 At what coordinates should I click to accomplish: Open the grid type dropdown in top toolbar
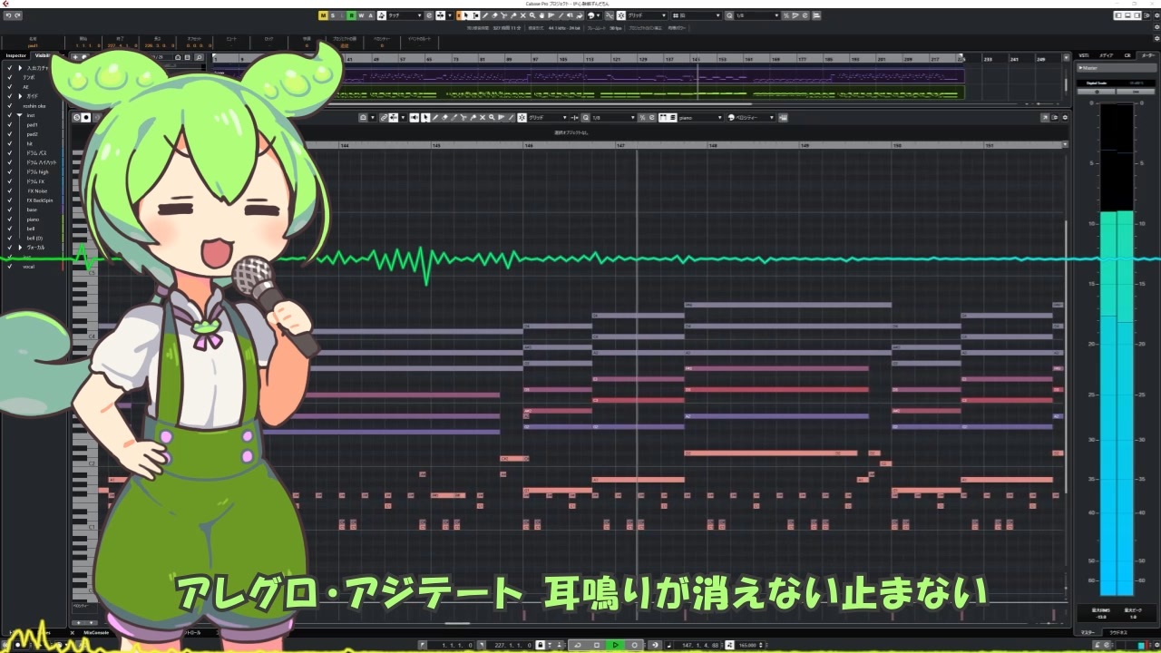649,15
